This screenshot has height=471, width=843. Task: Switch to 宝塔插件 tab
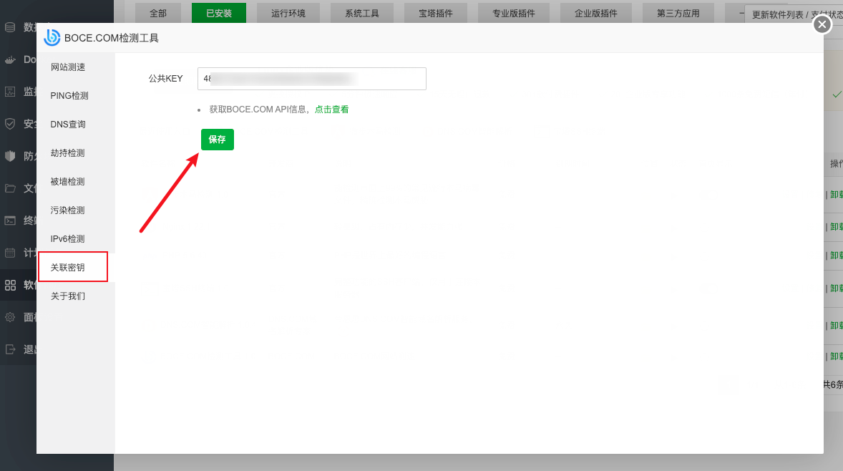(436, 13)
